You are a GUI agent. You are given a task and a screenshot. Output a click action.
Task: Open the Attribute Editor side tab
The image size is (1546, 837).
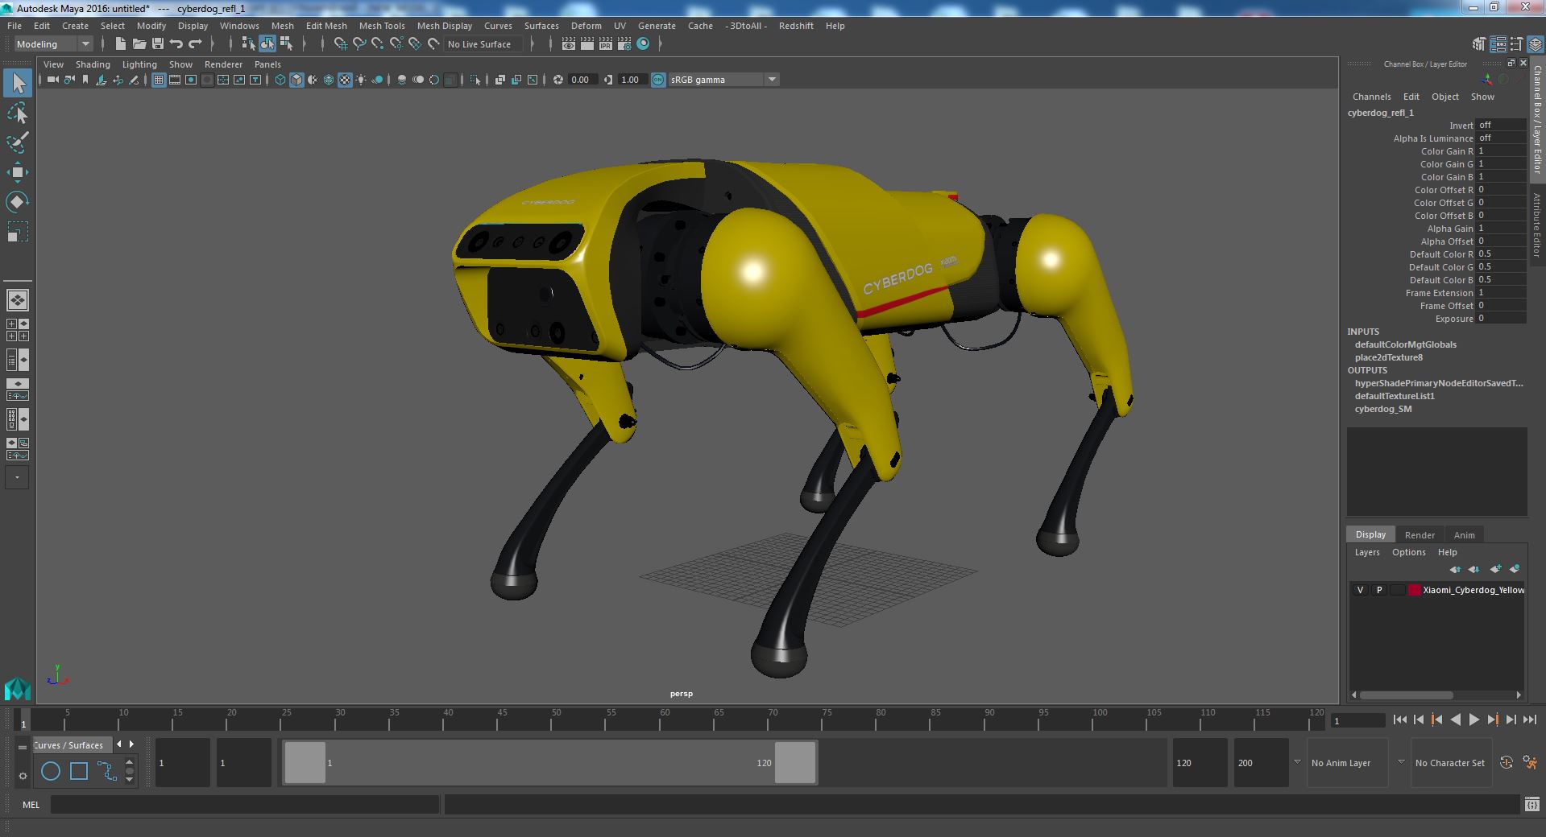1537,225
